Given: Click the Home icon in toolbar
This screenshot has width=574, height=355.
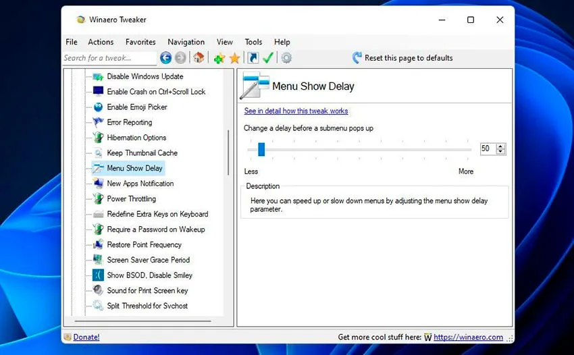Looking at the screenshot, I should click(x=199, y=57).
